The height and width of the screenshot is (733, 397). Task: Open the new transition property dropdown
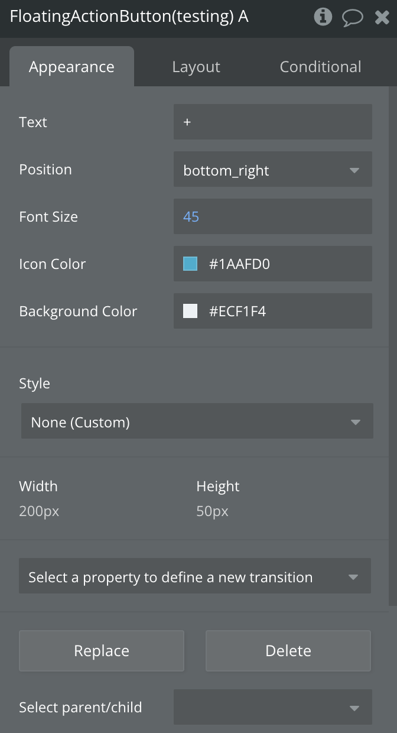pos(195,576)
